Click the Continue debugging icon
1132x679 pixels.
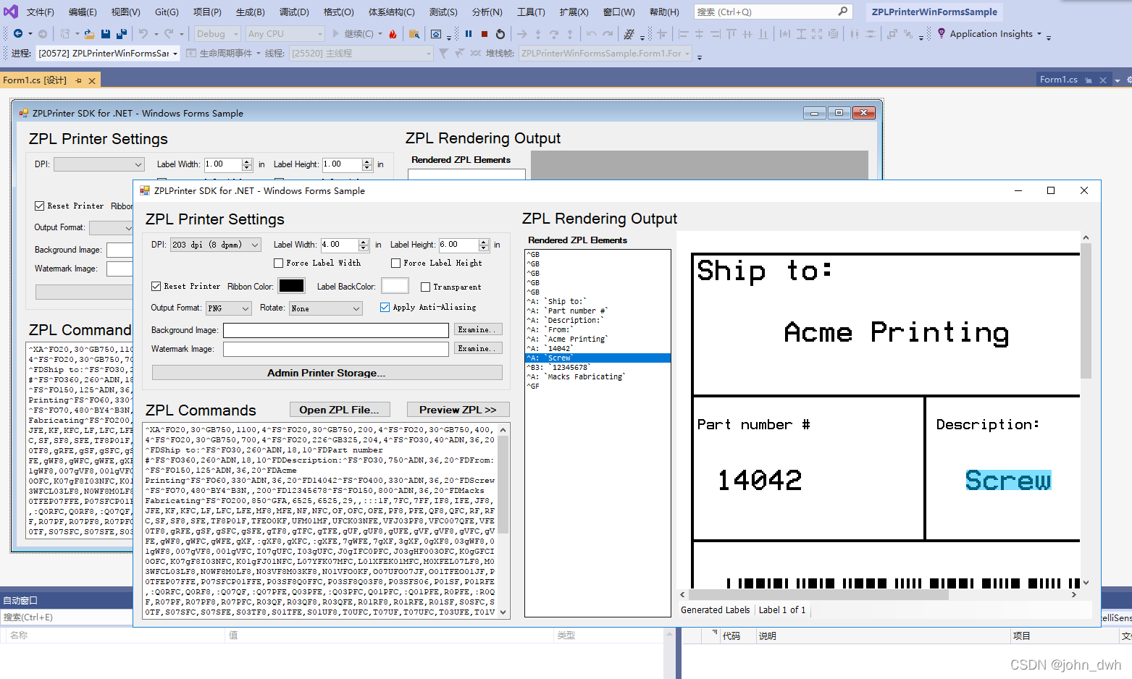tap(336, 33)
